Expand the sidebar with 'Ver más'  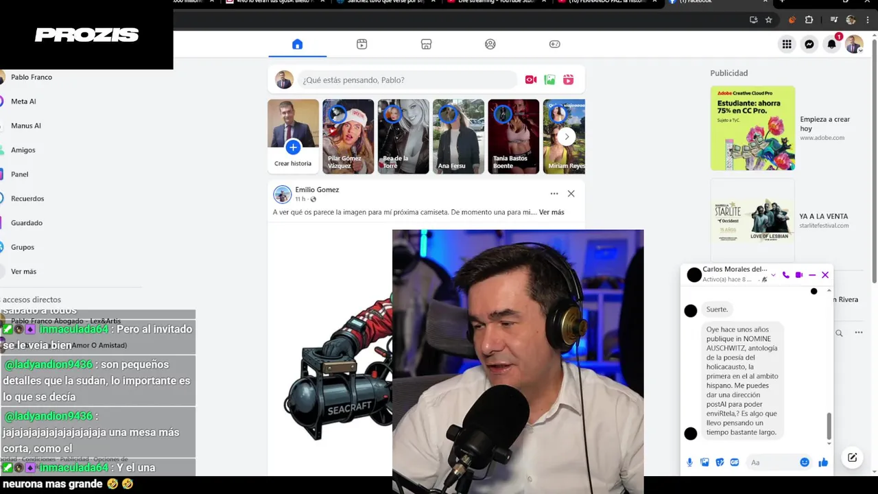point(23,272)
